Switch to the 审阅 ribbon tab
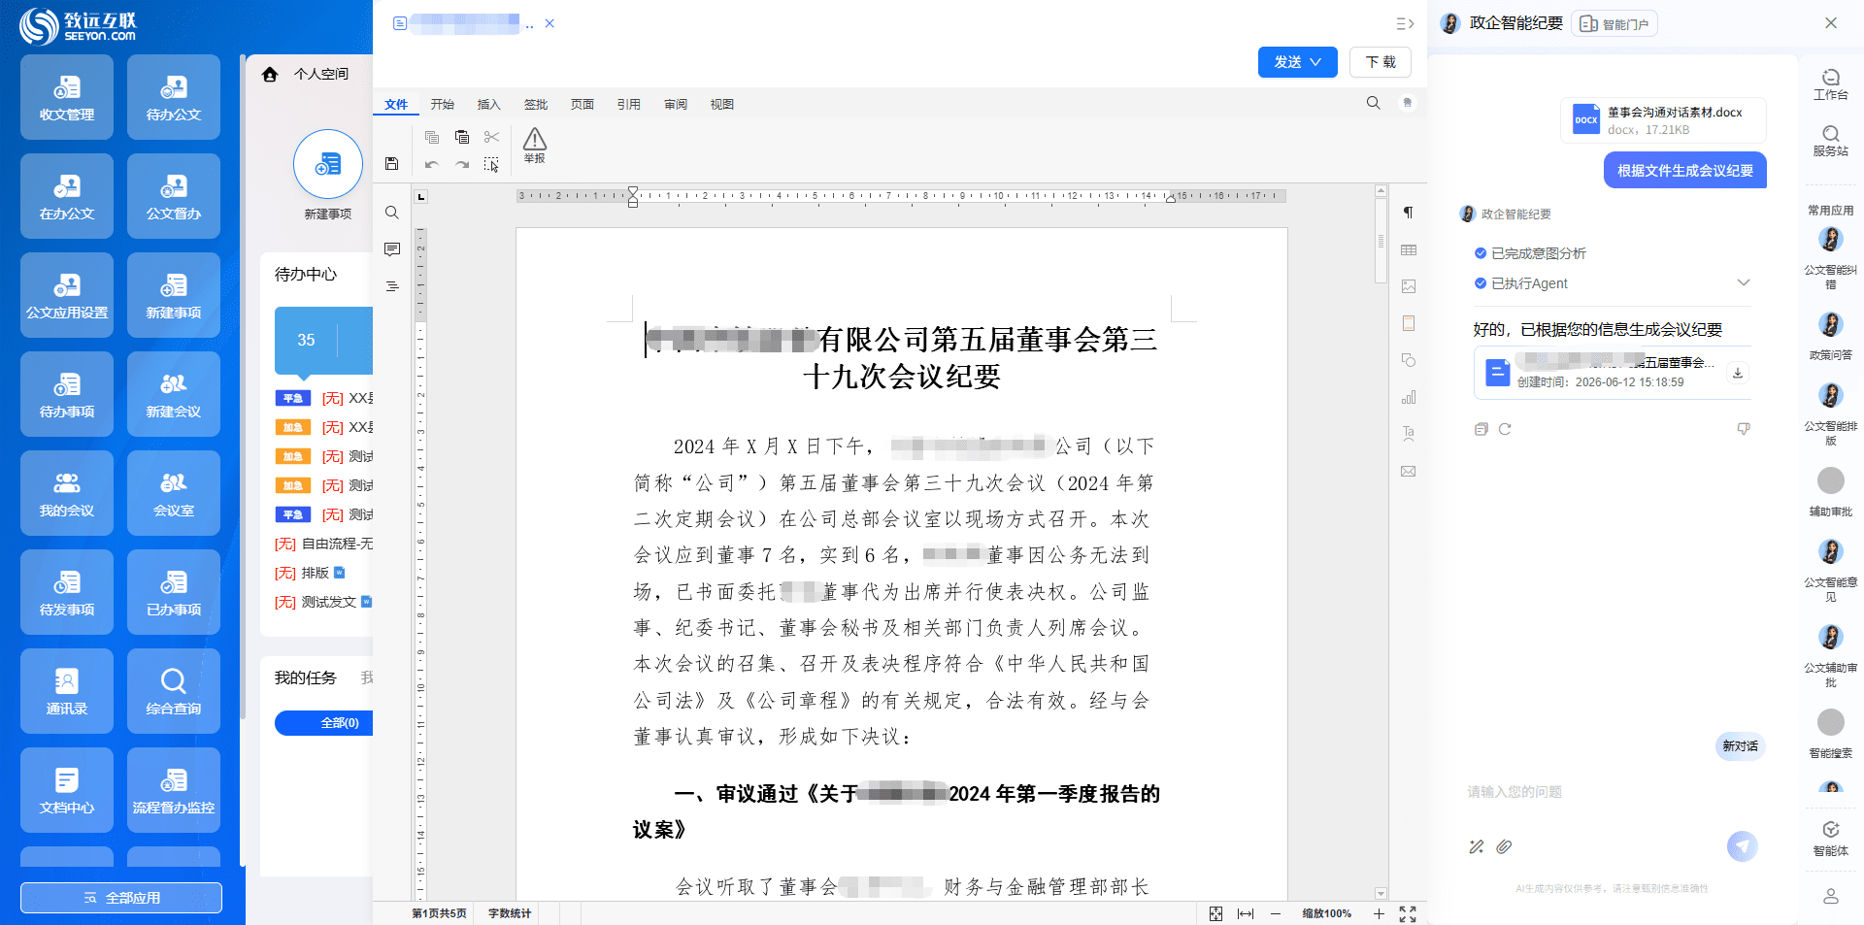1864x925 pixels. (x=676, y=104)
